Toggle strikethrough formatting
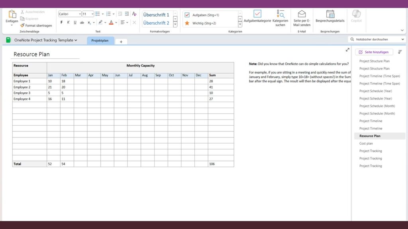The width and height of the screenshot is (408, 229). click(82, 22)
